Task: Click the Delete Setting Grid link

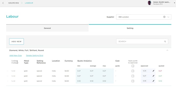Action: click(x=35, y=55)
